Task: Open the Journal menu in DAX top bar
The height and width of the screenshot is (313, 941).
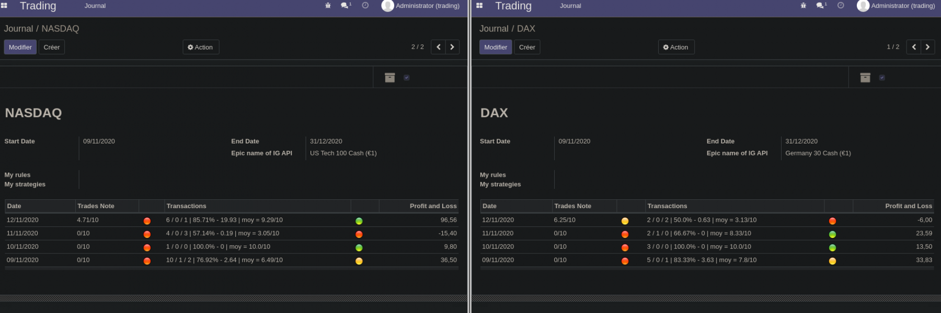Action: click(570, 6)
